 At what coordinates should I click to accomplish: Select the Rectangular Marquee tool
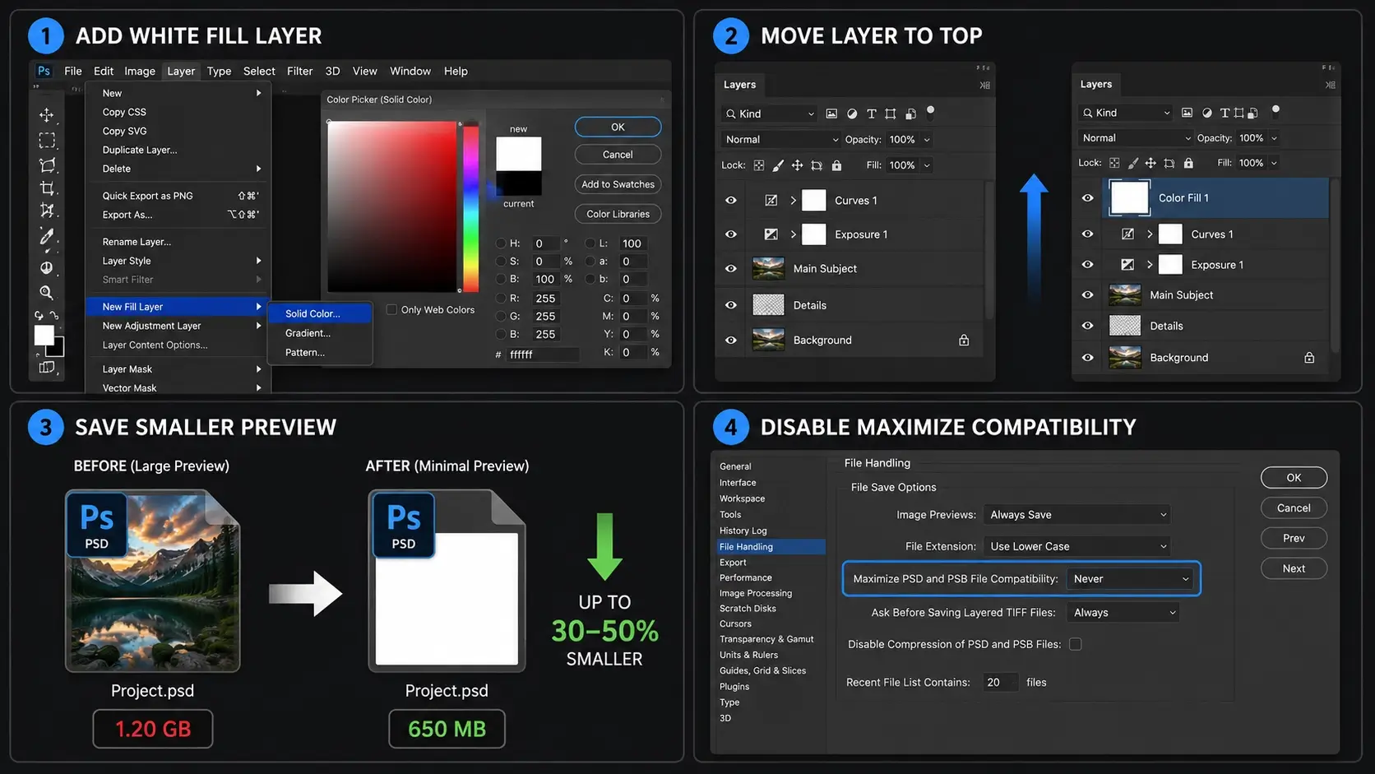tap(47, 140)
